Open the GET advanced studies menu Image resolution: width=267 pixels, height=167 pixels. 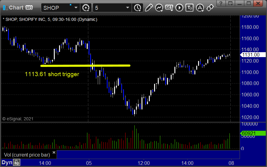click(169, 8)
